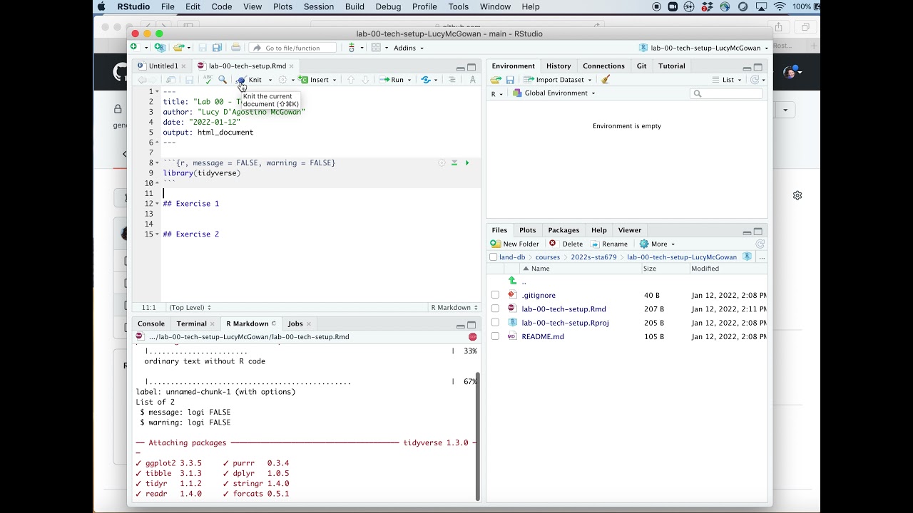Click the new file plus icon

click(x=134, y=48)
